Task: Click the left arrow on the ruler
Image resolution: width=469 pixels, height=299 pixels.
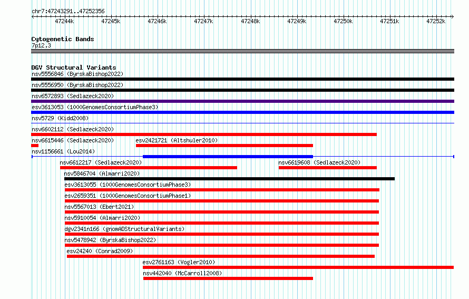Action: click(33, 16)
